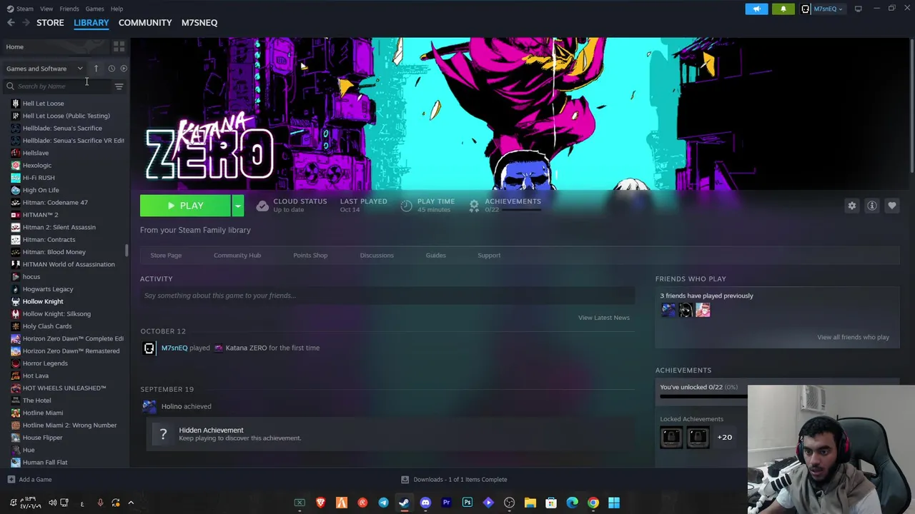This screenshot has width=915, height=514.
Task: Expand Games and Software dropdown
Action: pyautogui.click(x=44, y=69)
